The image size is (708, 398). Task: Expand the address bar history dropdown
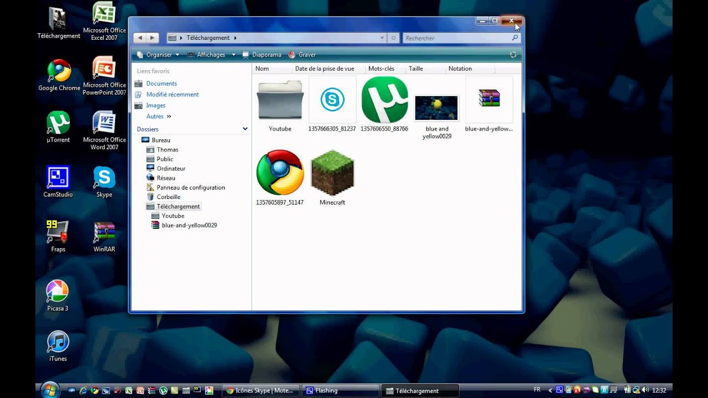pos(382,38)
